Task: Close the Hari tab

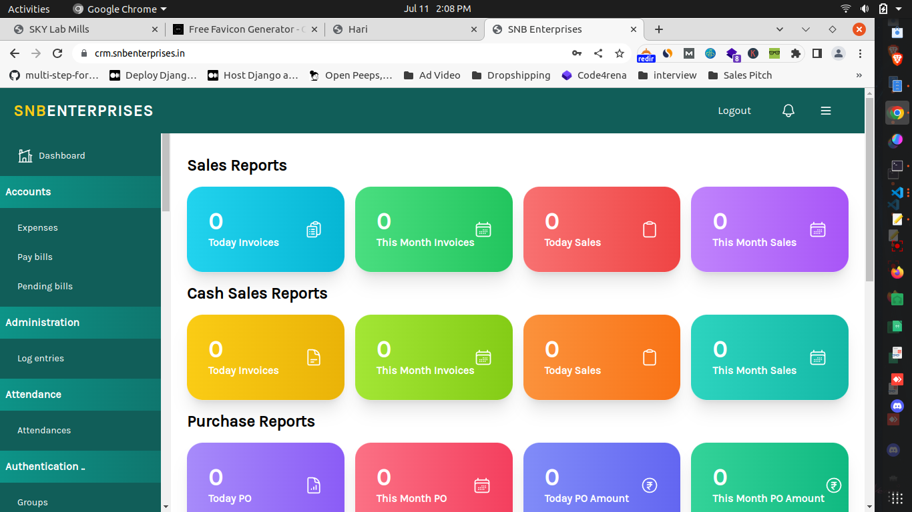Action: tap(474, 29)
